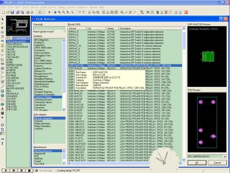
Task: Click the Save design icon in toolbar
Action: click(12, 12)
